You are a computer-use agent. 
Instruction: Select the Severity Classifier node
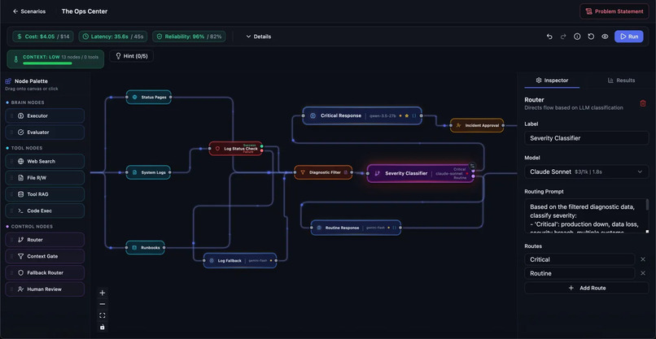[421, 173]
